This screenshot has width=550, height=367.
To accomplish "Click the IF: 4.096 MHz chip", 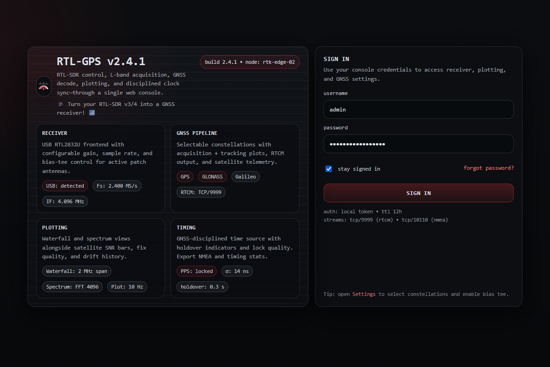I will coord(65,201).
